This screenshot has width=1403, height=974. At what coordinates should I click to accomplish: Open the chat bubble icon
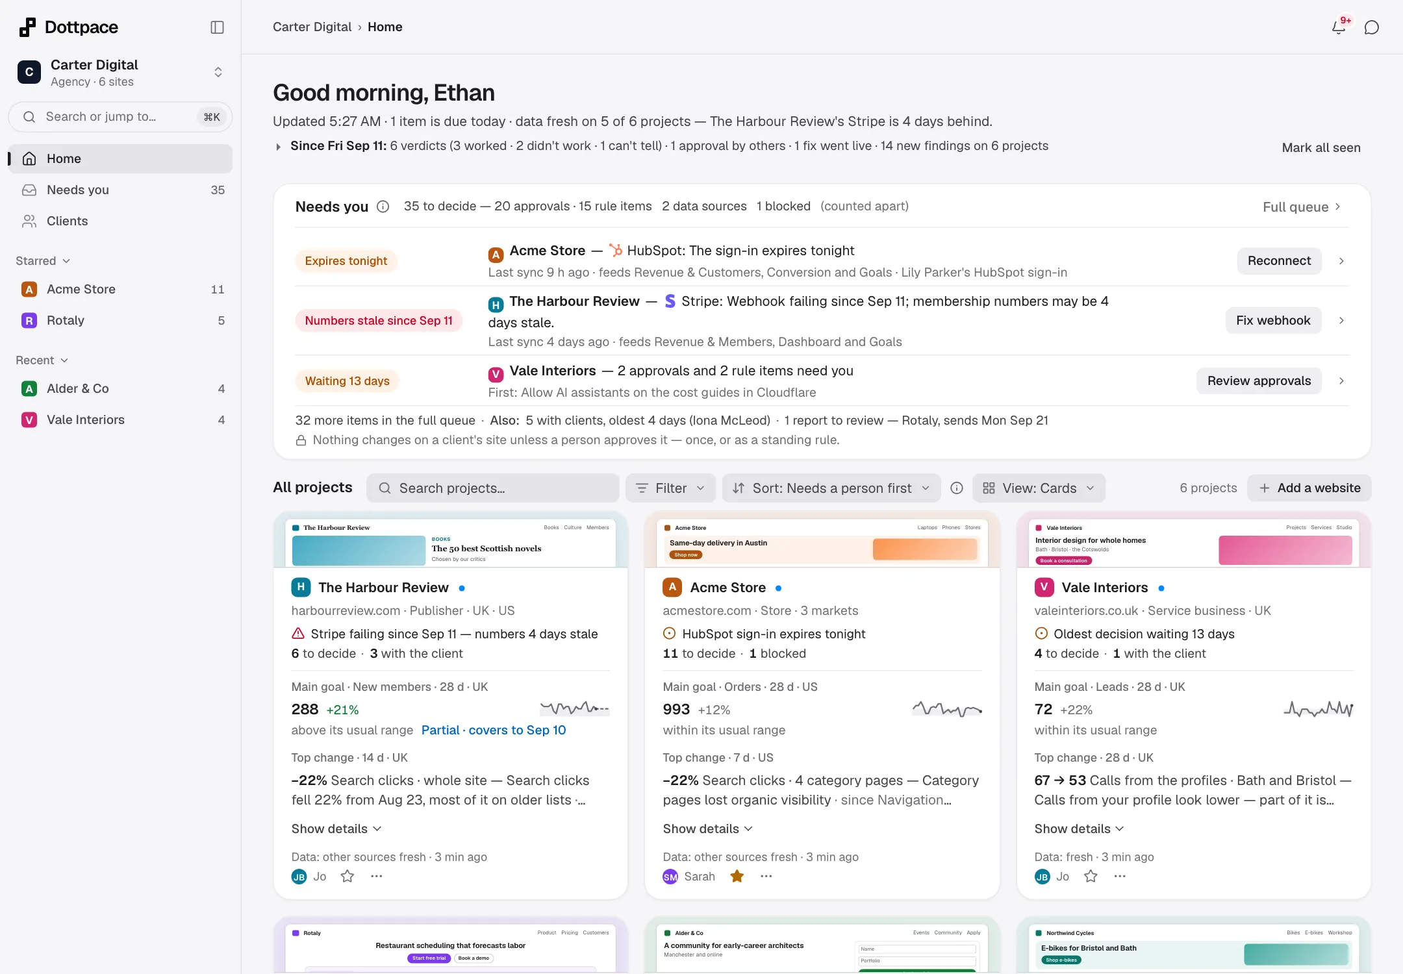click(1372, 27)
